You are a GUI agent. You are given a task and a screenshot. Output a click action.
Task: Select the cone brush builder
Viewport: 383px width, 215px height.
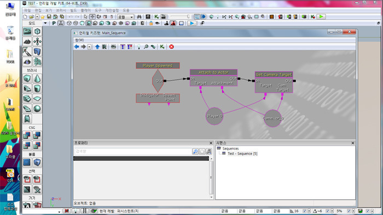[37, 79]
